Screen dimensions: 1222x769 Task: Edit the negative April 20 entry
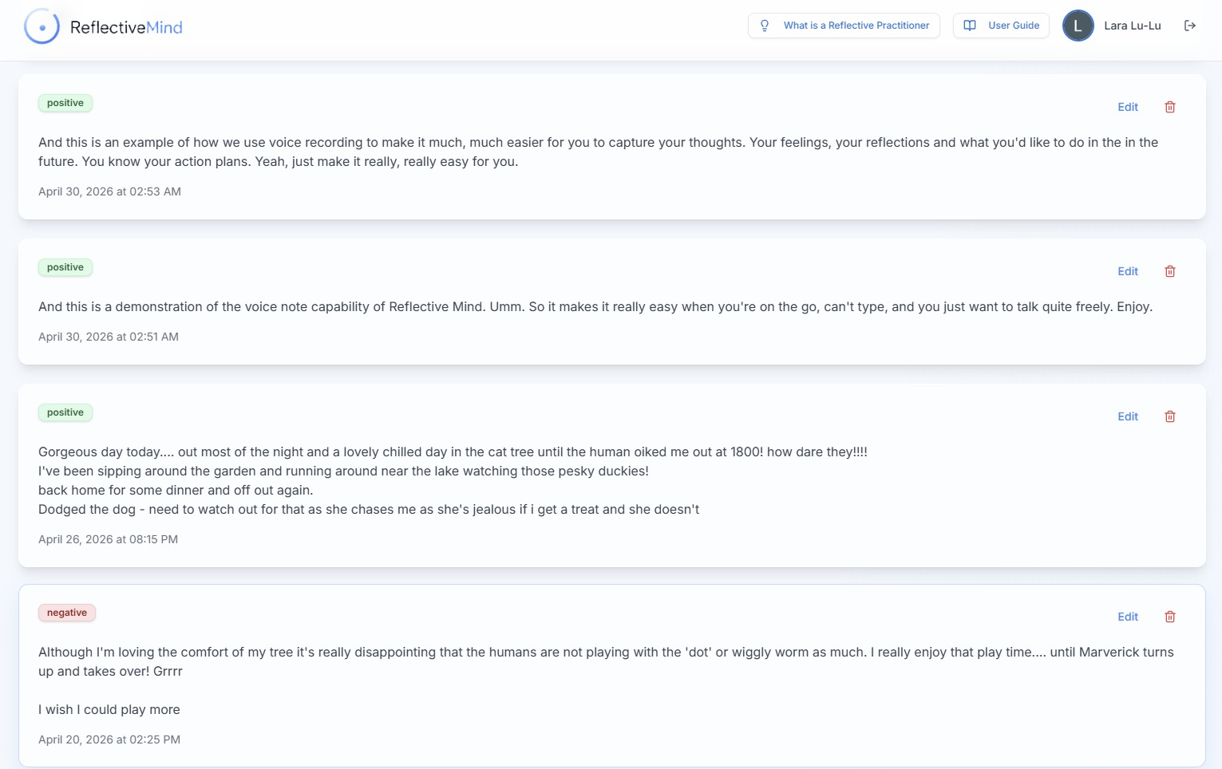point(1128,617)
